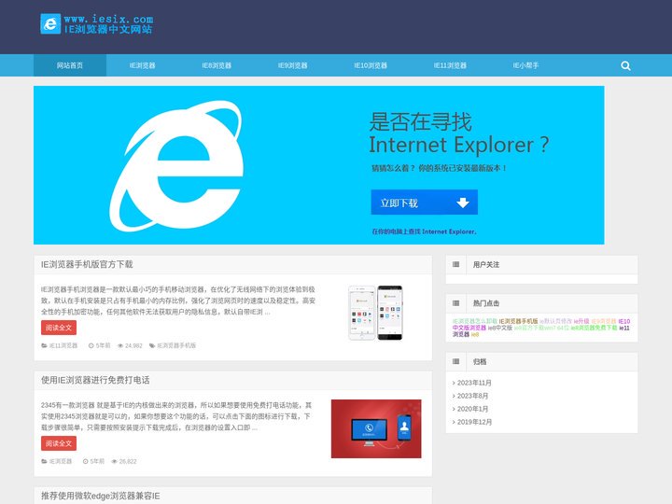Click the IE浏览器 category link under the phone call post

coord(61,461)
